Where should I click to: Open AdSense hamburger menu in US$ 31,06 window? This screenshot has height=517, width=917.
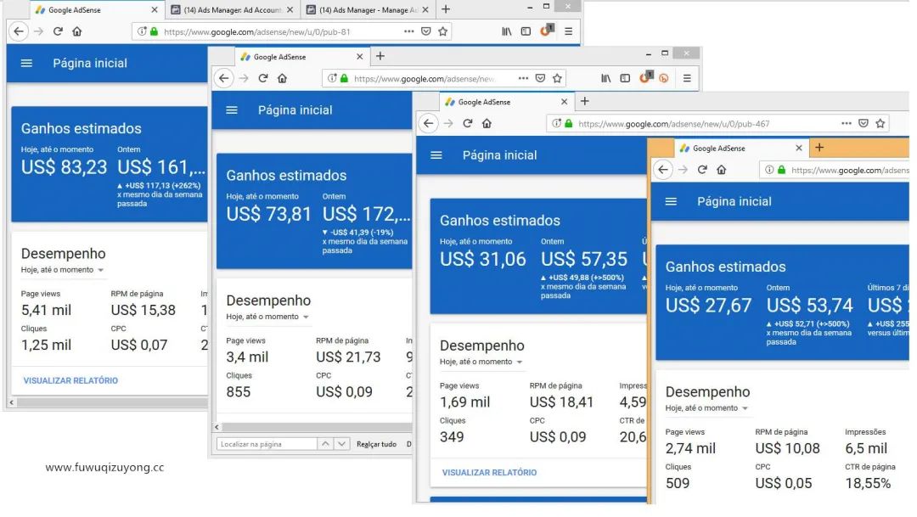pos(436,155)
